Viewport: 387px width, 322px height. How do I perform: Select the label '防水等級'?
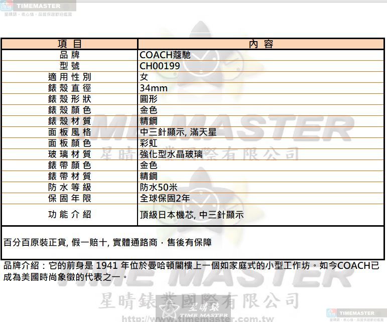coord(70,187)
